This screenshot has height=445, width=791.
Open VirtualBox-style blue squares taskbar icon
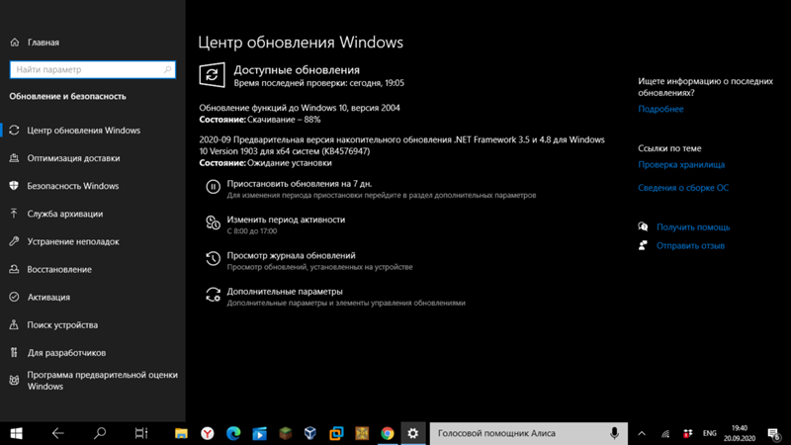[x=336, y=433]
